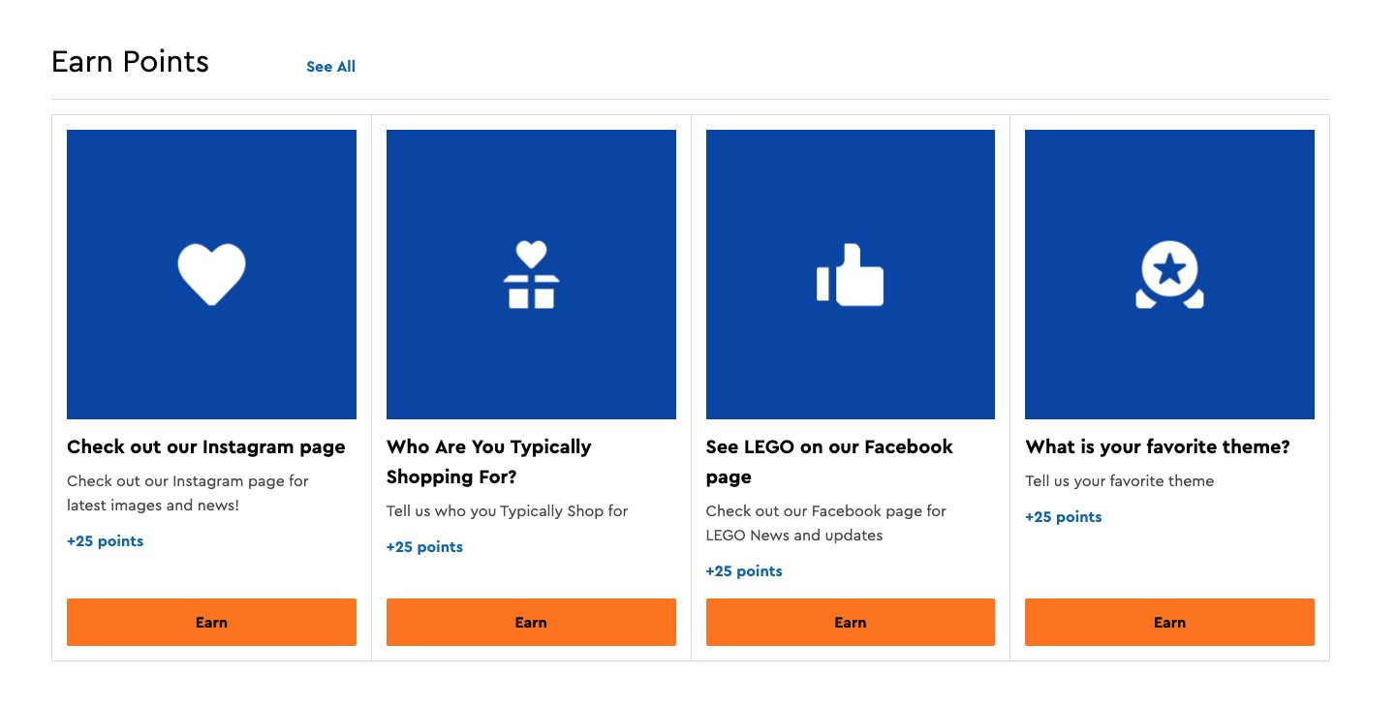Image resolution: width=1397 pixels, height=706 pixels.
Task: Open 'See LEGO on our Facebook page' title
Action: pyautogui.click(x=829, y=462)
